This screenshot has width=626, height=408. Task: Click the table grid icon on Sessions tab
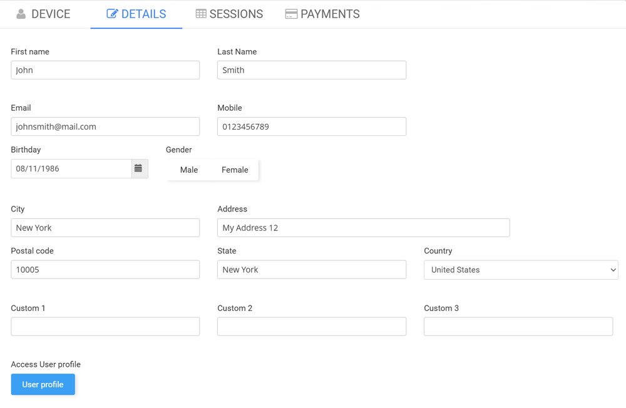pyautogui.click(x=201, y=14)
